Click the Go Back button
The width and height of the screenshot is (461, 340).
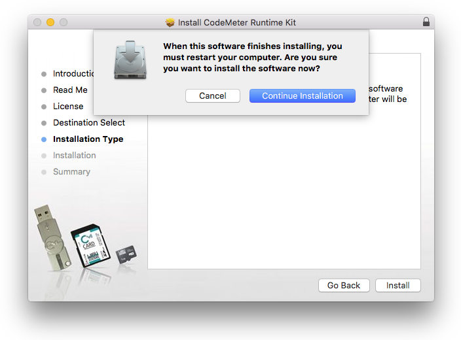coord(344,285)
